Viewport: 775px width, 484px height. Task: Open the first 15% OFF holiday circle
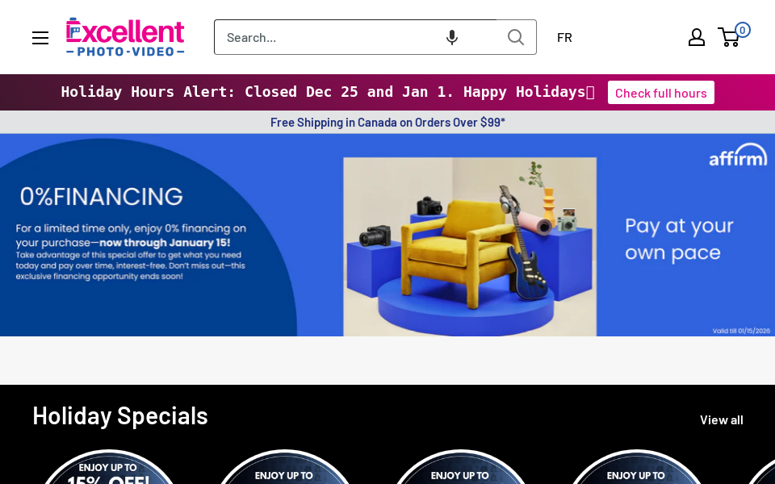click(x=108, y=467)
